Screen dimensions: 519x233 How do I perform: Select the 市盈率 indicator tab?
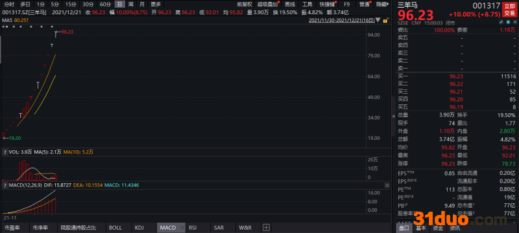(12, 228)
